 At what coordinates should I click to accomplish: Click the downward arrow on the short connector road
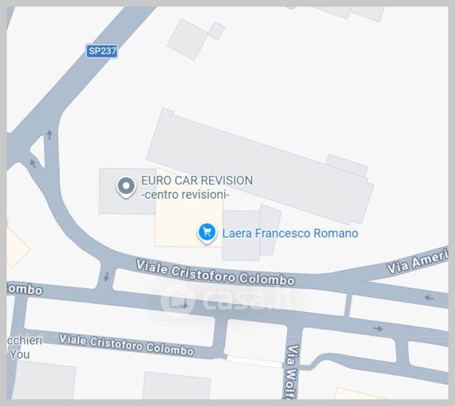(106, 276)
